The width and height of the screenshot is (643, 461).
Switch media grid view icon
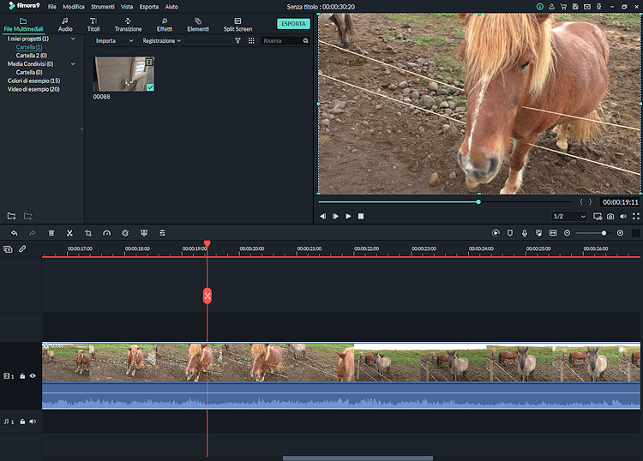[251, 40]
